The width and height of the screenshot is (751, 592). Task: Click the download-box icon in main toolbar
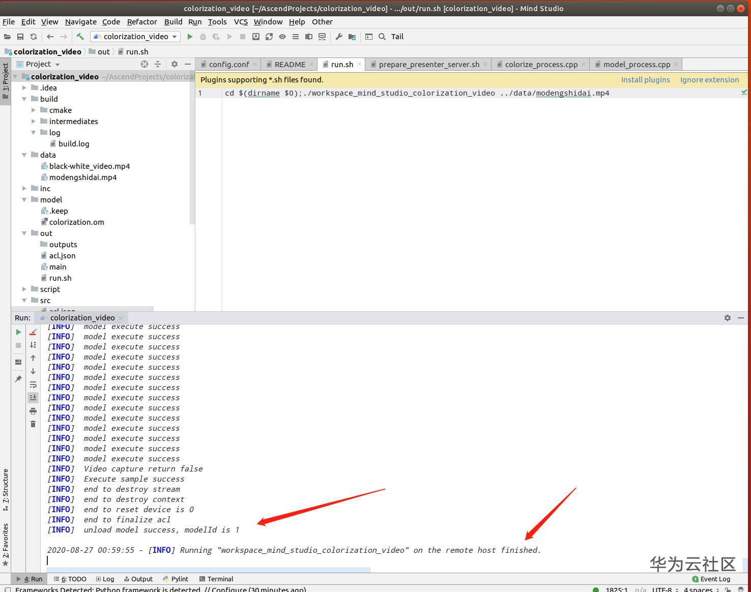click(x=256, y=37)
